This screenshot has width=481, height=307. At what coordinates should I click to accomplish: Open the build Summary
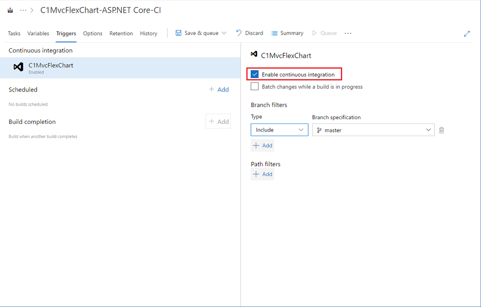pyautogui.click(x=287, y=33)
